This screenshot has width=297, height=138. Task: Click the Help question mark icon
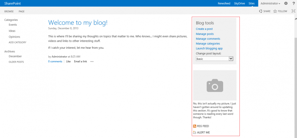tap(294, 3)
